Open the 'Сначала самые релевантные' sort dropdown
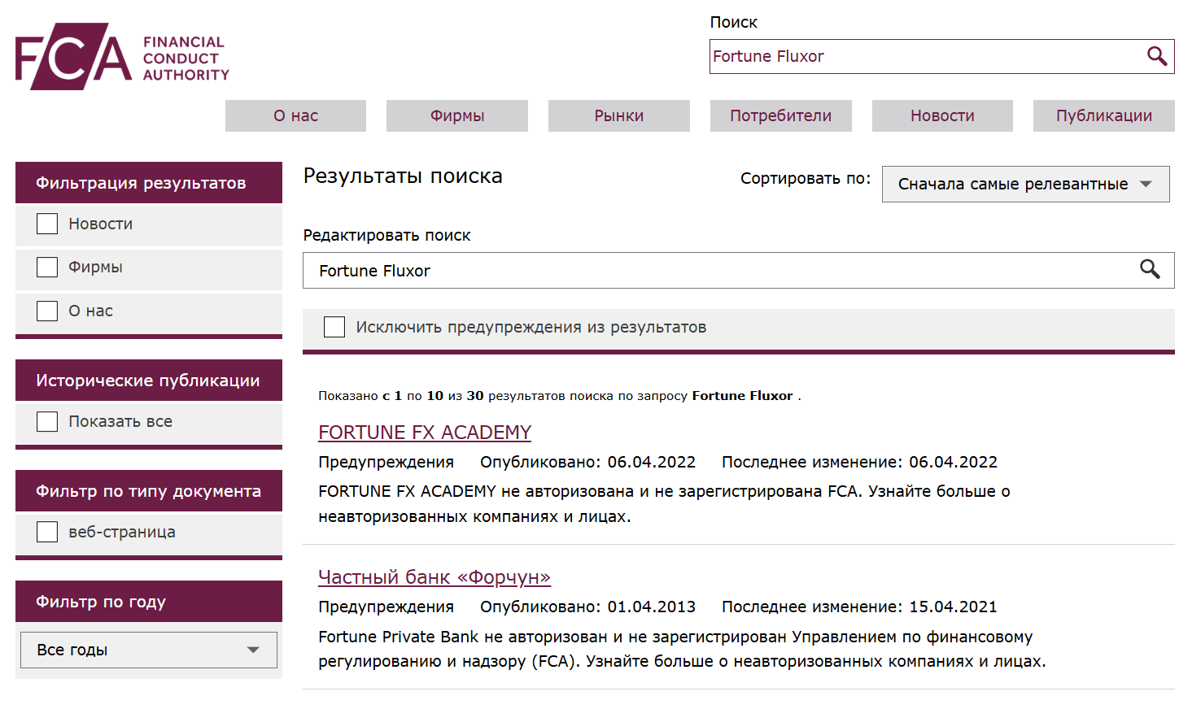This screenshot has width=1179, height=709. click(x=1025, y=184)
